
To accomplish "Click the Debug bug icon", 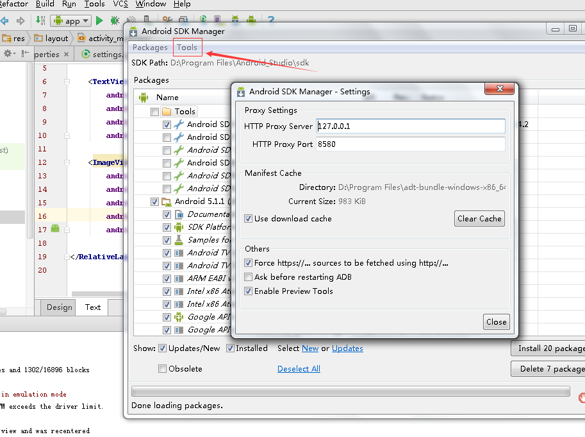I will point(116,21).
